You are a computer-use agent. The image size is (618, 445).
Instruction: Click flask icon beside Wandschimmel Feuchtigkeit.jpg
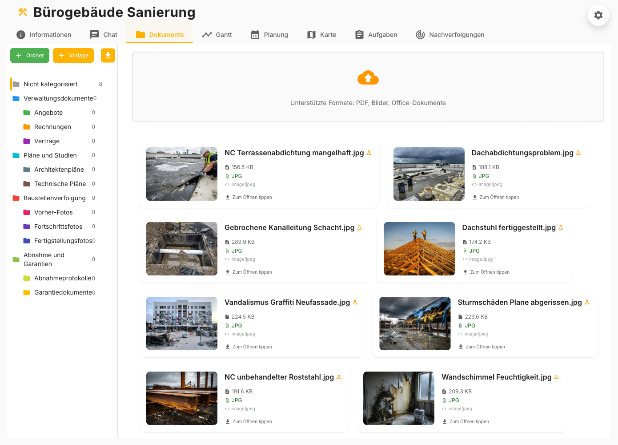556,377
